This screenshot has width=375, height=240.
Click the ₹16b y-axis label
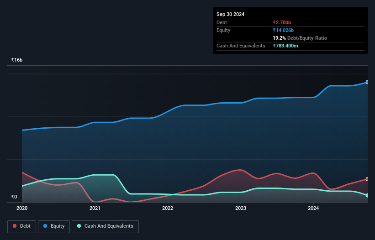click(x=17, y=60)
